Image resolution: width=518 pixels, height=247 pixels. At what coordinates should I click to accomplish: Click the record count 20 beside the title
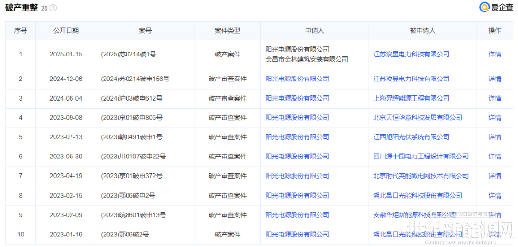(44, 9)
